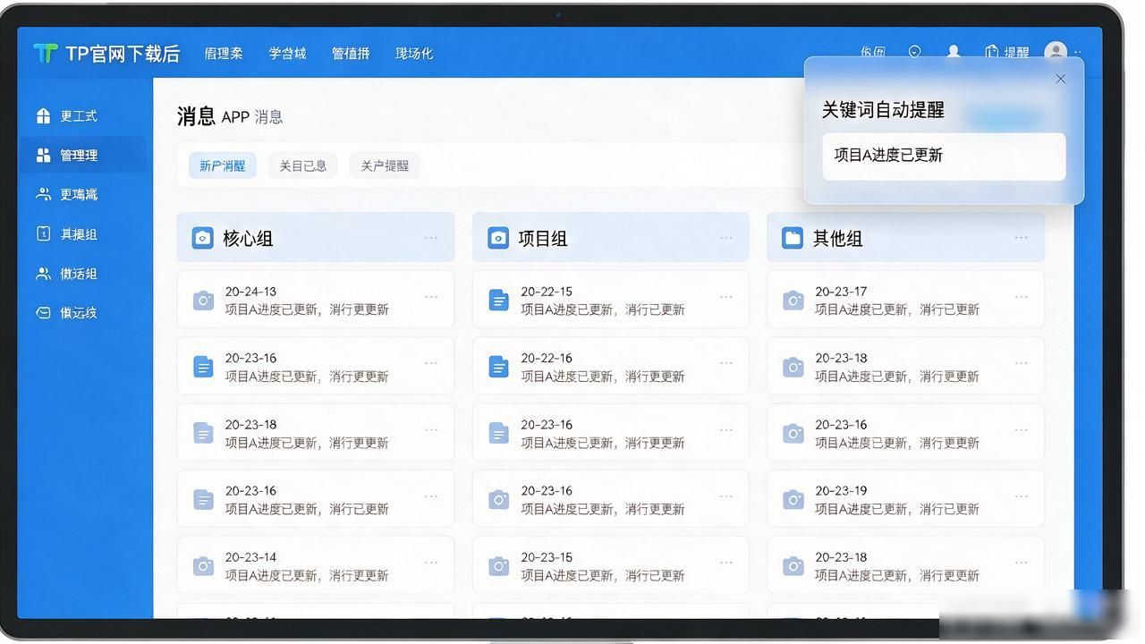Open the user avatar in the top-right
This screenshot has height=644, width=1145.
1056,53
